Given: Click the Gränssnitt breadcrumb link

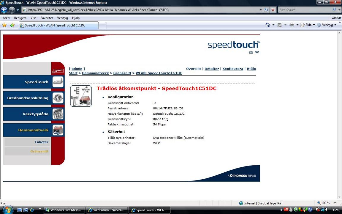Looking at the screenshot, I should coord(122,73).
